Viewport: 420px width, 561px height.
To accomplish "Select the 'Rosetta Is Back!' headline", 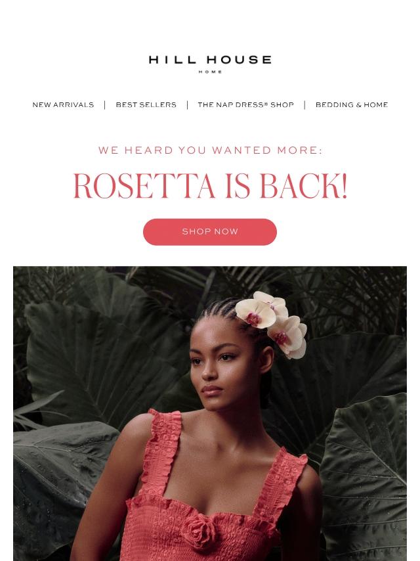I will coord(210,186).
